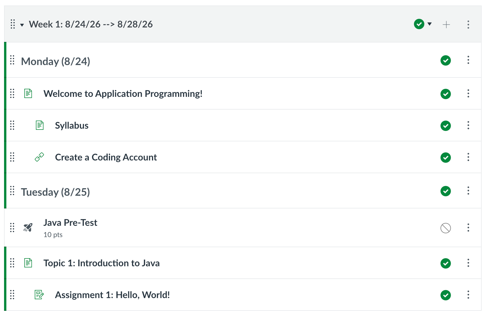Add item to Week 1 module with plus
Viewport: 486px width, 316px height.
point(446,25)
